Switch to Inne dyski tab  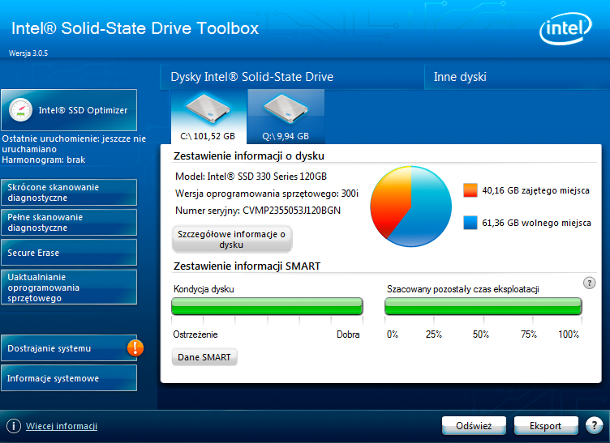coord(517,77)
